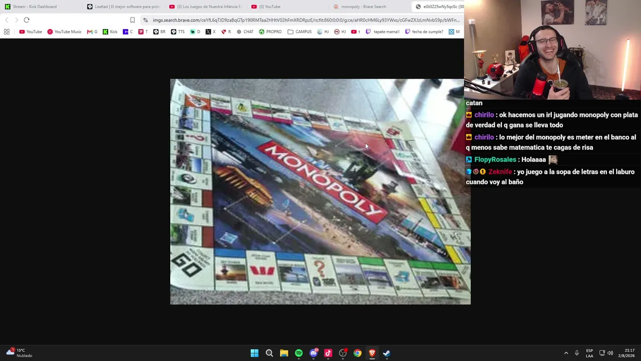
Task: Open the red YouTube 't' bookmark
Action: (x=356, y=32)
